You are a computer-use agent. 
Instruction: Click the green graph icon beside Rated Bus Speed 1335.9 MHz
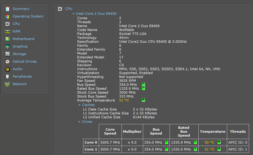click(143, 88)
